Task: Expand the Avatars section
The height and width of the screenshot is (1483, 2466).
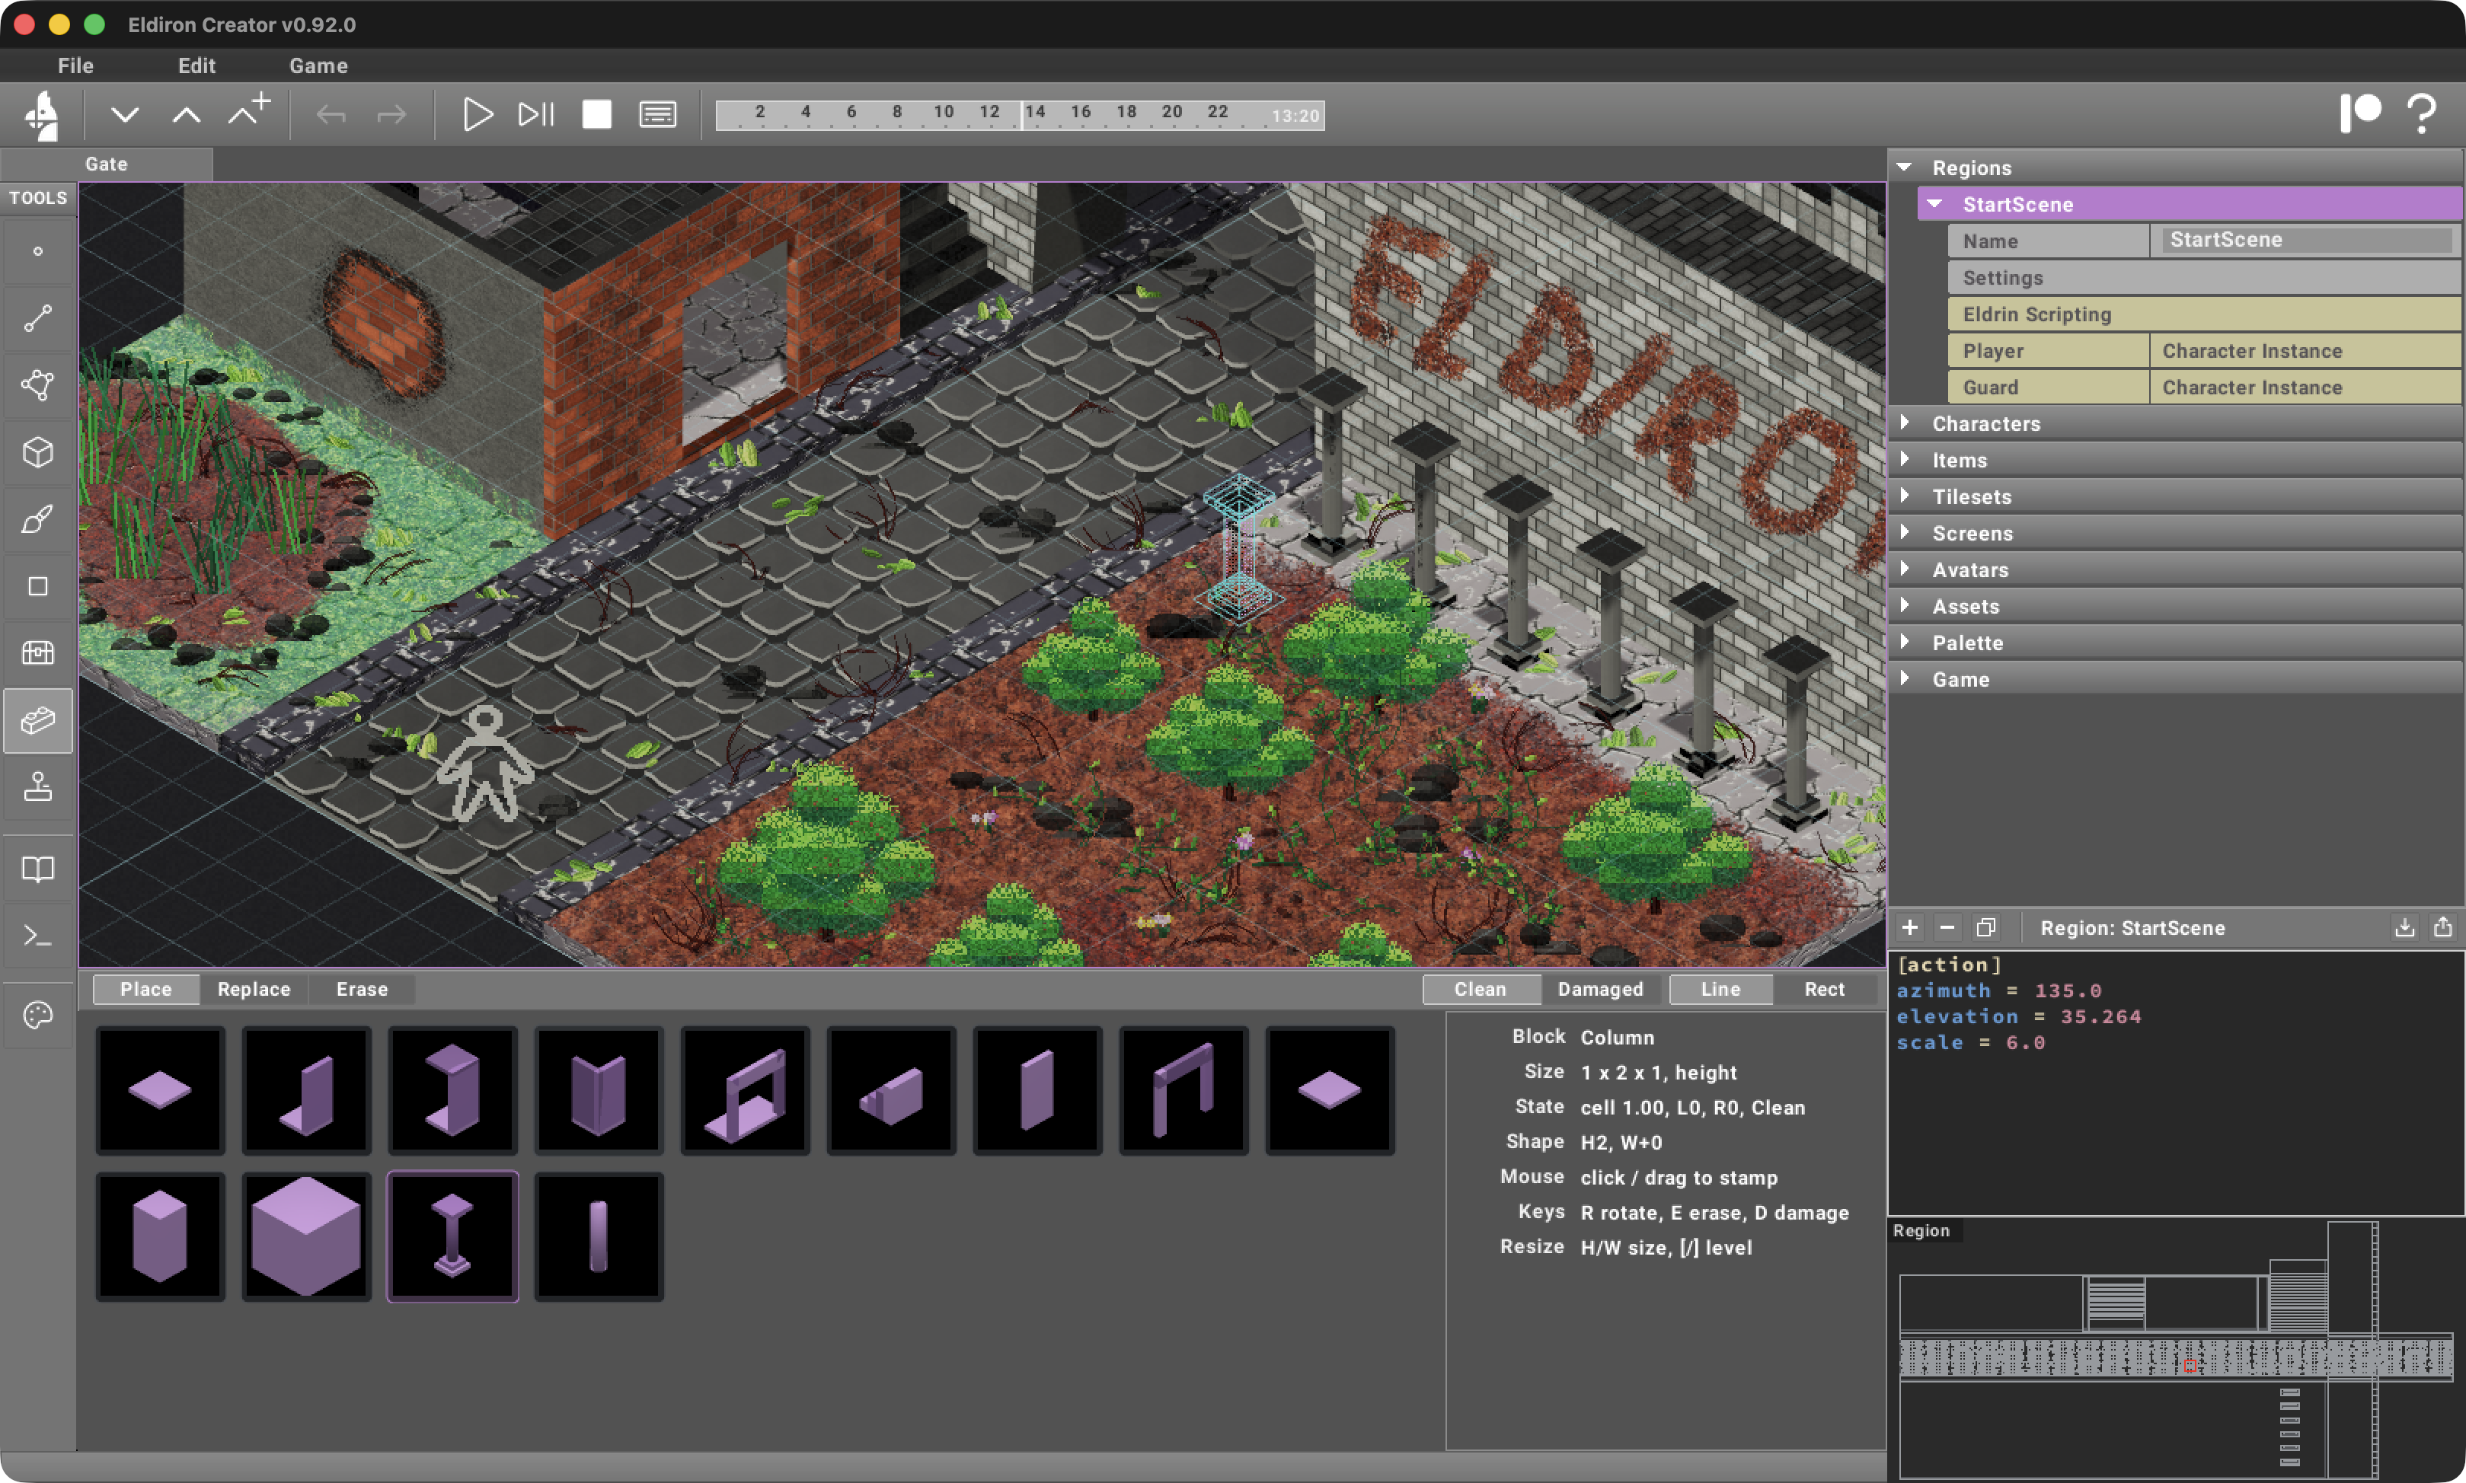Action: [1904, 569]
